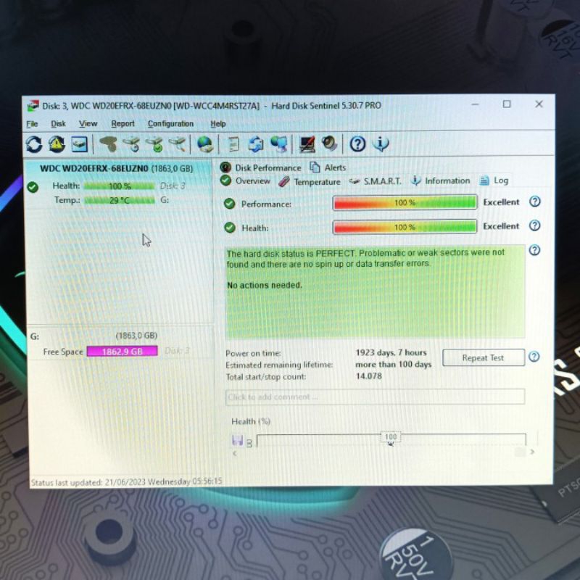Click the help icon next to Repeat Test
Image resolution: width=580 pixels, height=580 pixels.
tap(534, 357)
